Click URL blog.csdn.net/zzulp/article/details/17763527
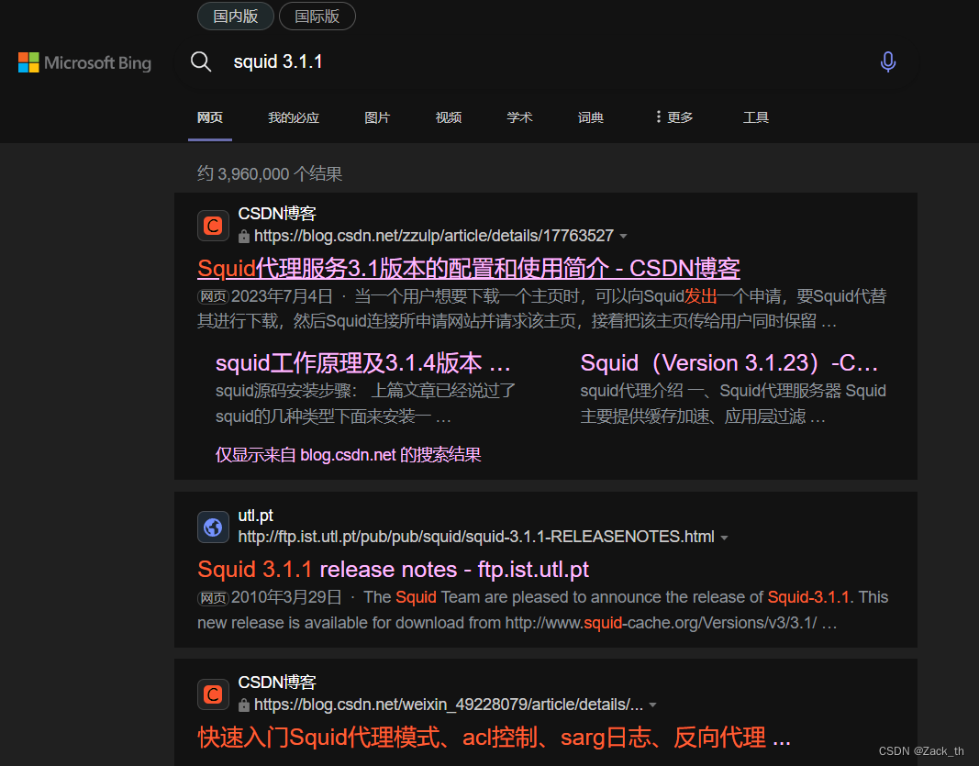Image resolution: width=979 pixels, height=766 pixels. [434, 236]
